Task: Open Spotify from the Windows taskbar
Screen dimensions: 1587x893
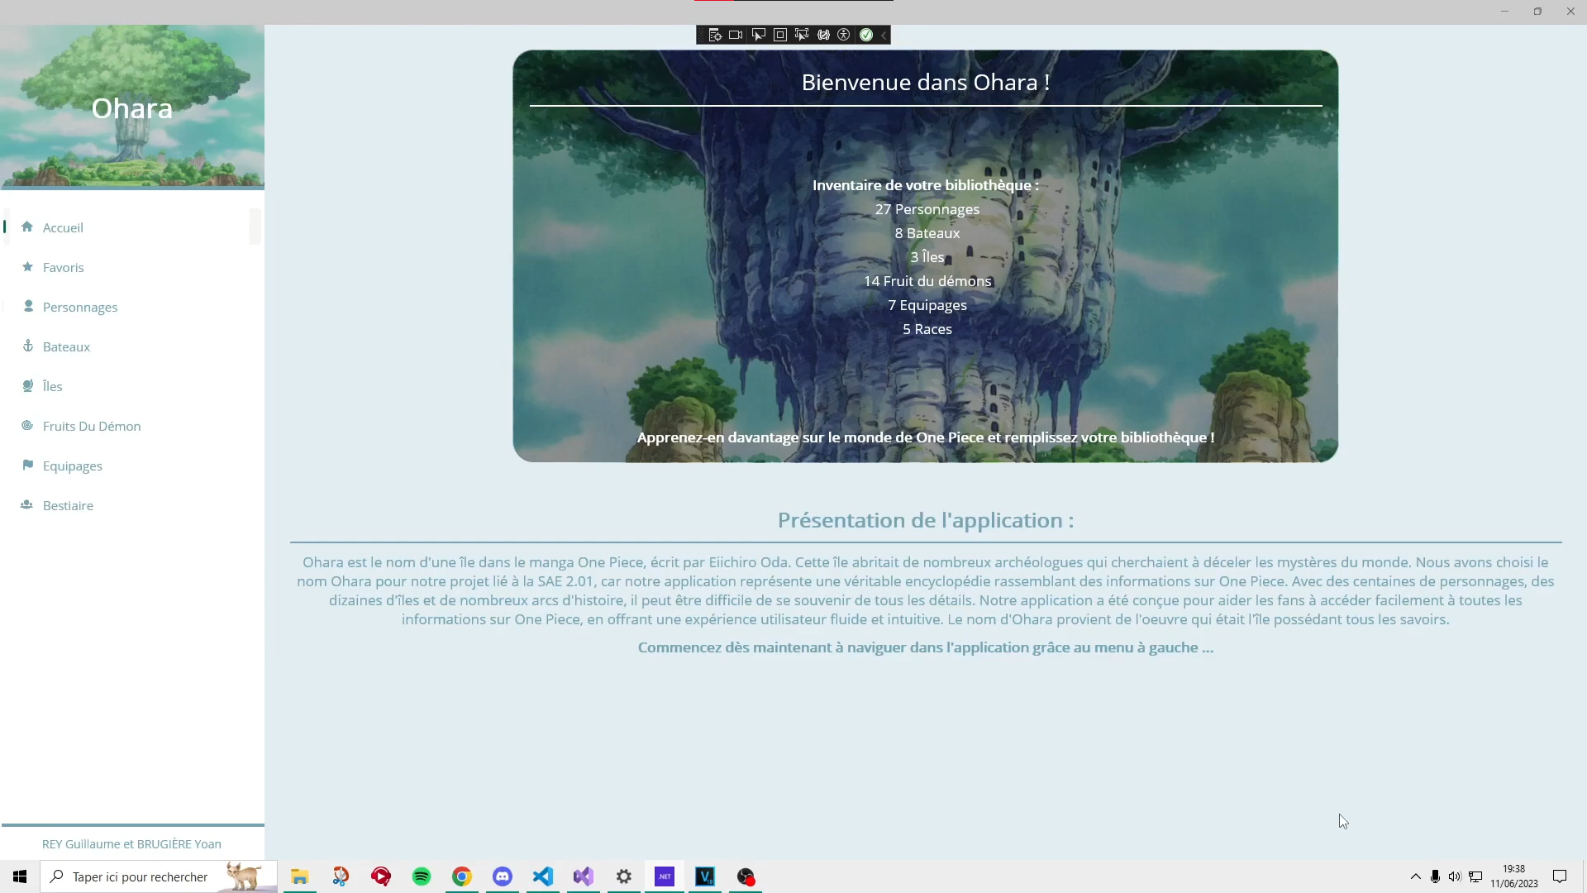Action: pyautogui.click(x=422, y=876)
